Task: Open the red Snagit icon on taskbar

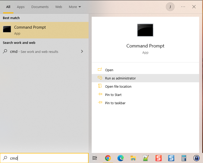Action: [x=159, y=158]
